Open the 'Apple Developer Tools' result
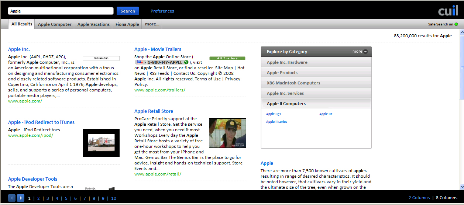 pos(33,179)
